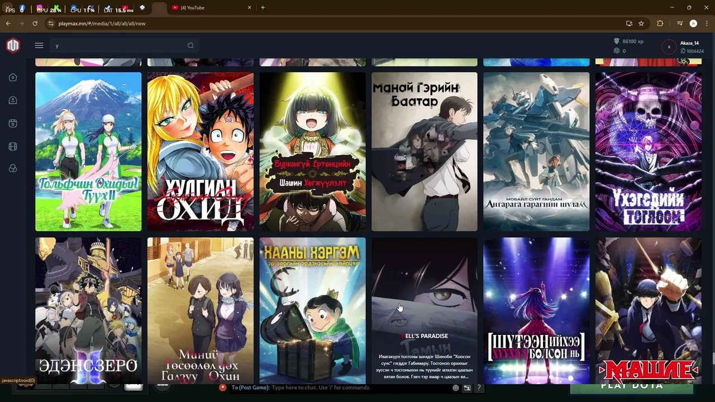Go back with browser back arrow
This screenshot has height=402, width=715.
click(8, 23)
